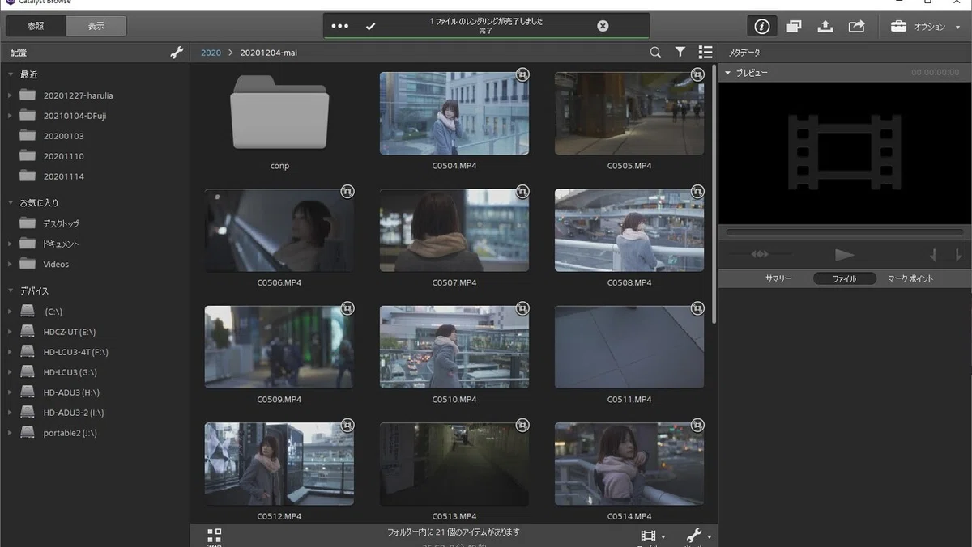This screenshot has height=547, width=972.
Task: Click the checkmark in render notification
Action: 370,26
